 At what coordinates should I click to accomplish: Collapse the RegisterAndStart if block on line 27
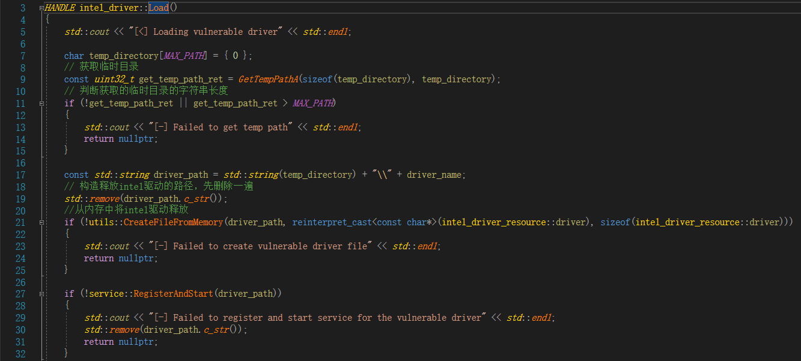pyautogui.click(x=42, y=294)
